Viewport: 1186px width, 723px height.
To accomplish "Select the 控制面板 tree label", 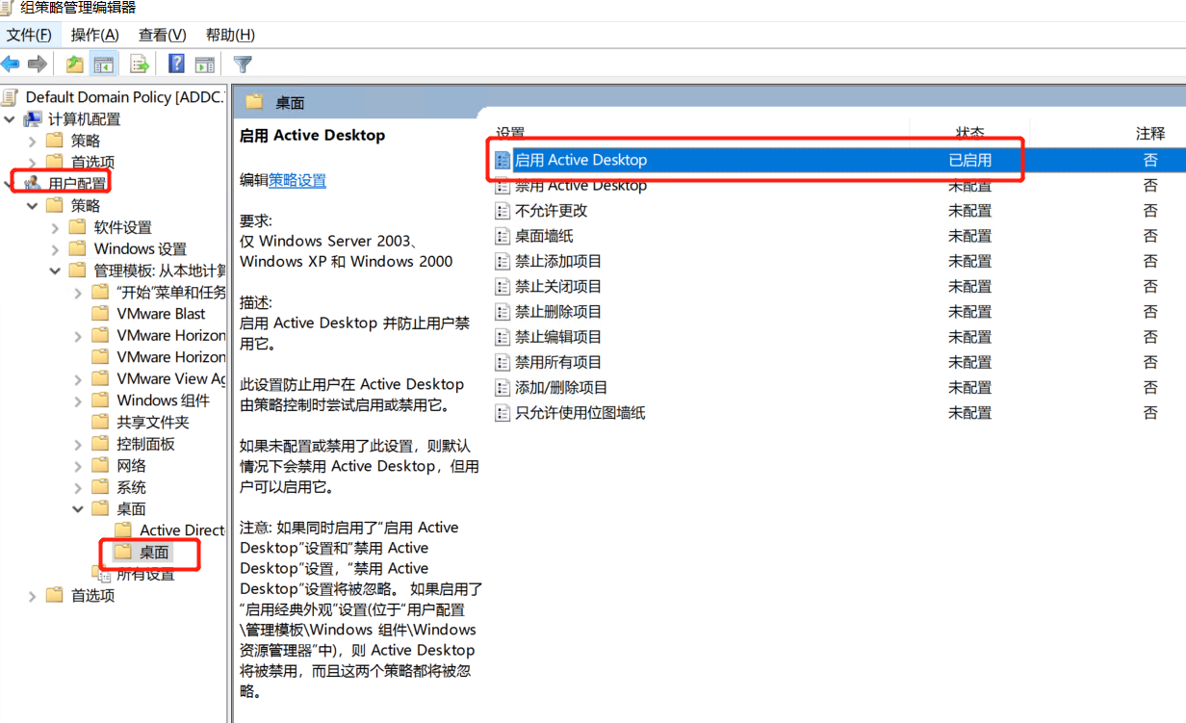I will pyautogui.click(x=146, y=444).
